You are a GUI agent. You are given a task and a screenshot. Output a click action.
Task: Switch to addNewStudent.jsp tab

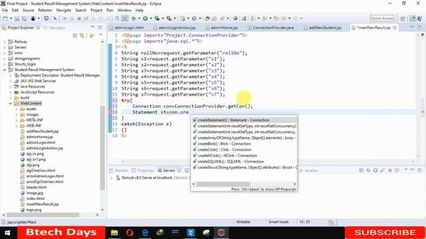(325, 28)
